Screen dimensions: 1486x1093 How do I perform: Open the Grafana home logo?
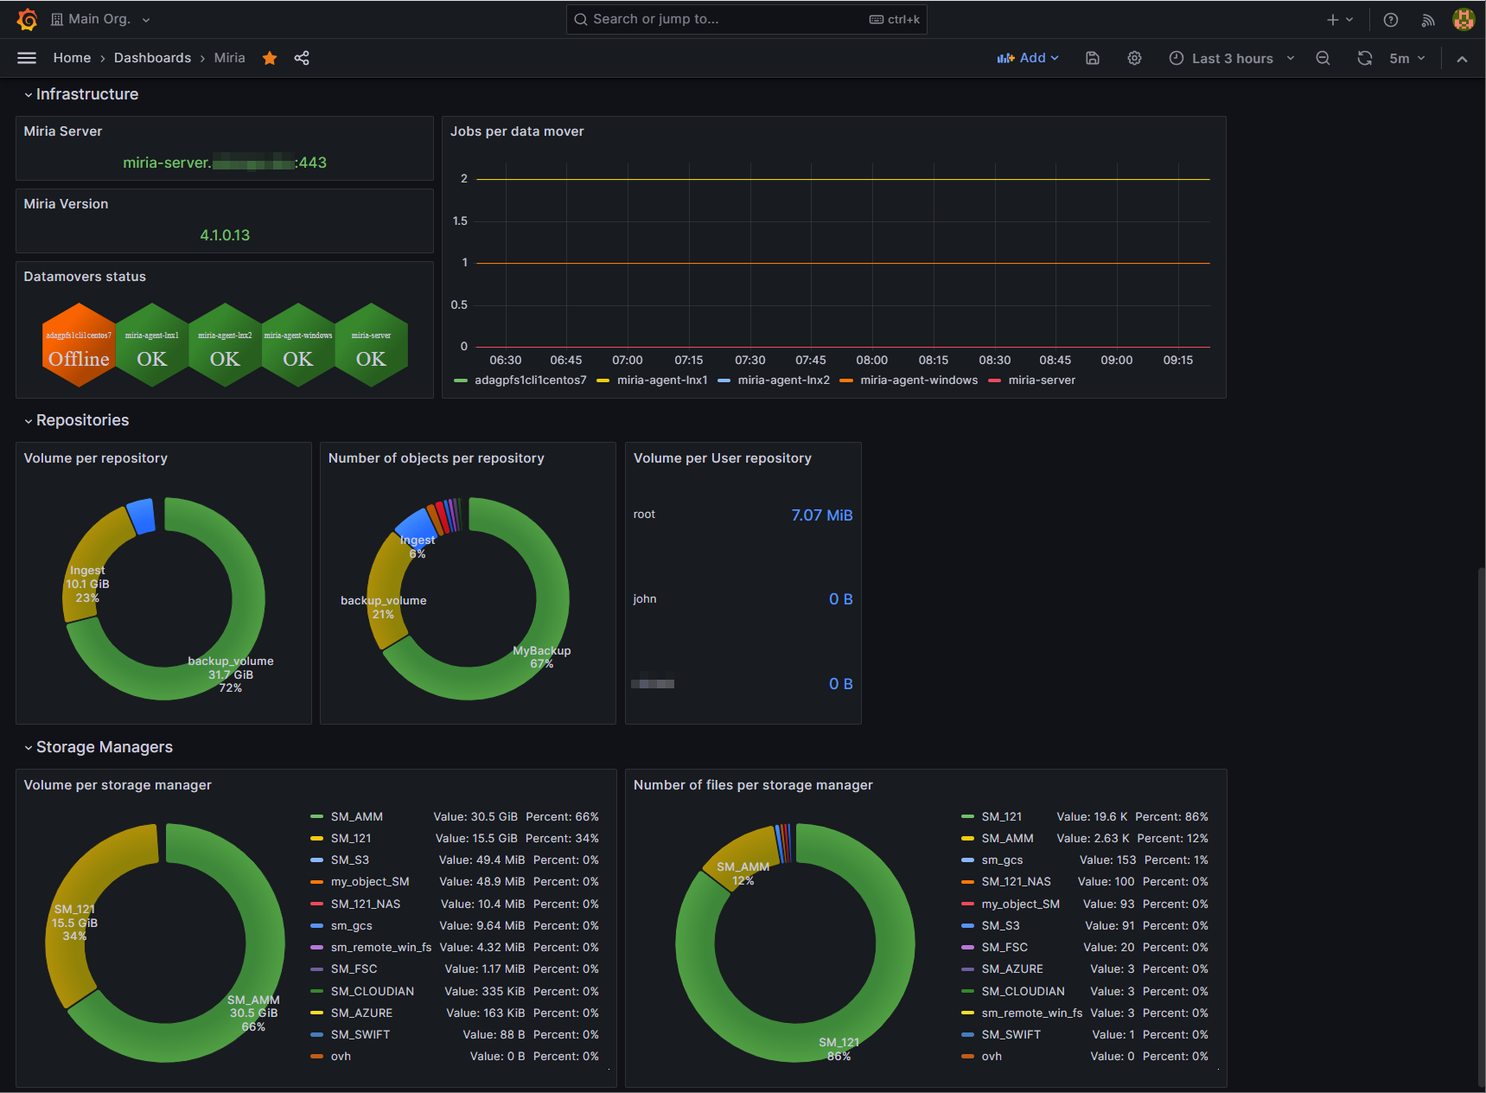click(27, 19)
